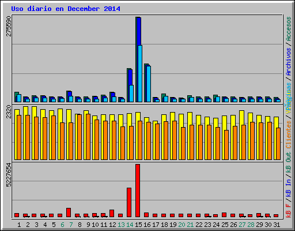
Task: Click the y-axis value 2320
Action: [x=9, y=111]
